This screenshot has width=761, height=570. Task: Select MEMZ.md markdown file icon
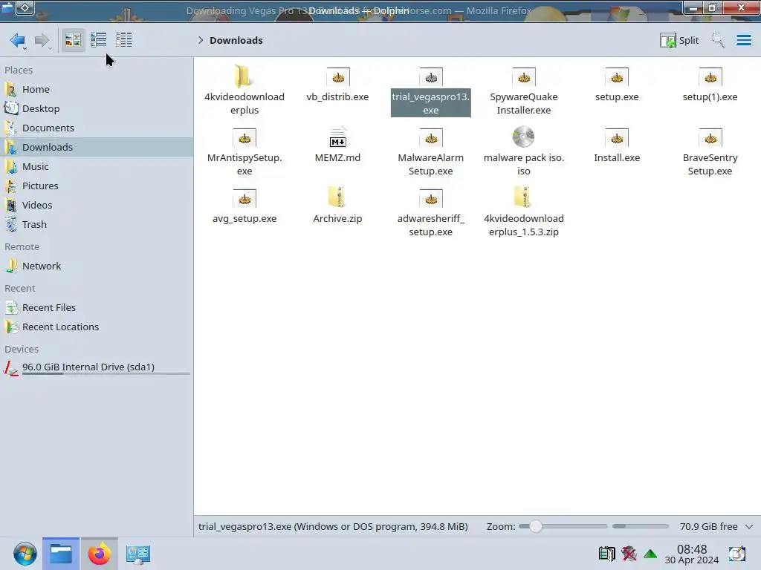click(x=338, y=137)
